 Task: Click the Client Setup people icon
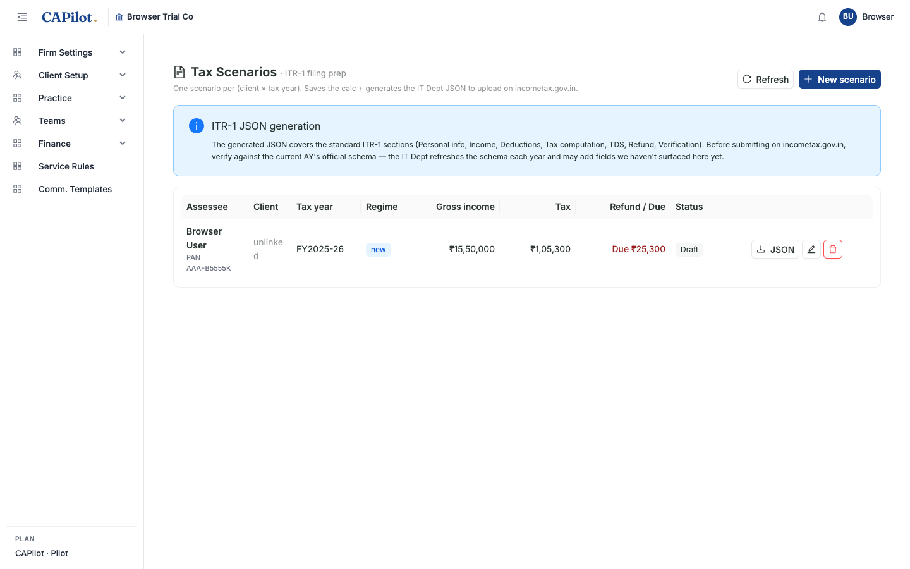pos(18,75)
